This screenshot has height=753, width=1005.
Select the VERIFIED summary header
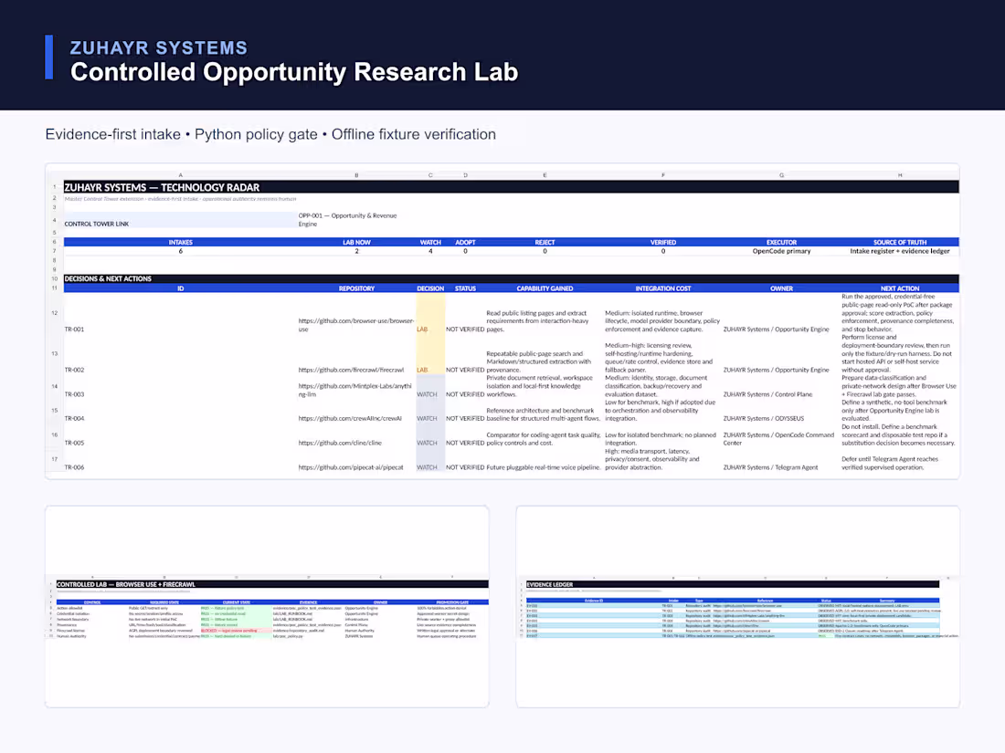[x=662, y=242]
